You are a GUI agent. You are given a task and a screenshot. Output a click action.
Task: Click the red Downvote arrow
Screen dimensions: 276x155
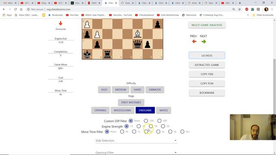point(60,23)
